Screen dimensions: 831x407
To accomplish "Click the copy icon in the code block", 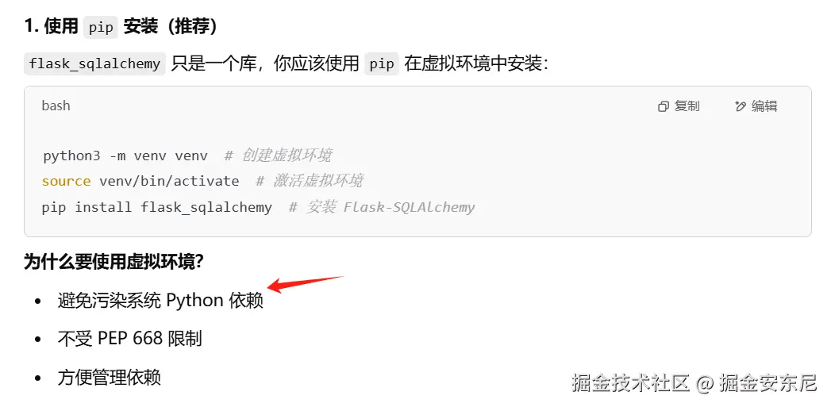I will pyautogui.click(x=663, y=106).
